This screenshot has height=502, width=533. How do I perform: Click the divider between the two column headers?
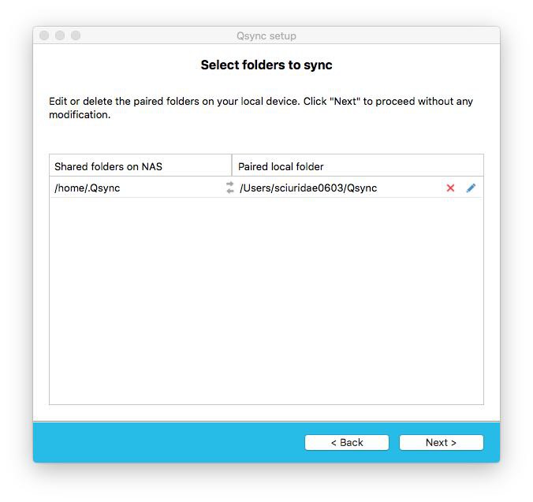[232, 165]
